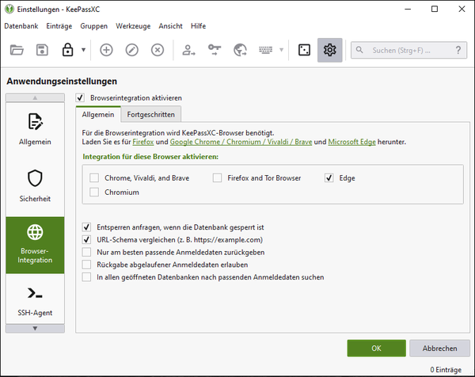Click the Auto-Type keyboard icon
Screen dimensions: 475x377
[x=265, y=50]
